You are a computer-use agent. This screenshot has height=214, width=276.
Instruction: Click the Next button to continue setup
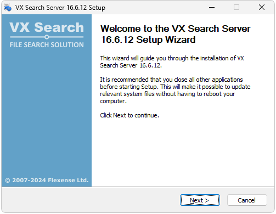tap(200, 200)
